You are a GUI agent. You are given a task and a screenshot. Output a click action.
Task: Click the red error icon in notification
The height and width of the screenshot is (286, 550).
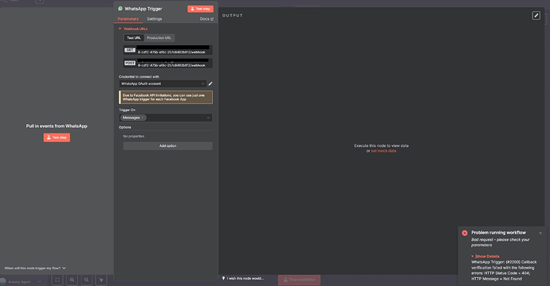pyautogui.click(x=465, y=233)
